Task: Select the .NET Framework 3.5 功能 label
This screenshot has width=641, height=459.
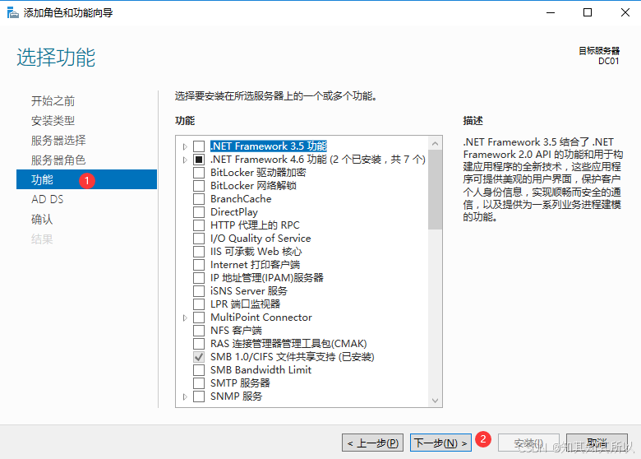Action: coord(269,146)
